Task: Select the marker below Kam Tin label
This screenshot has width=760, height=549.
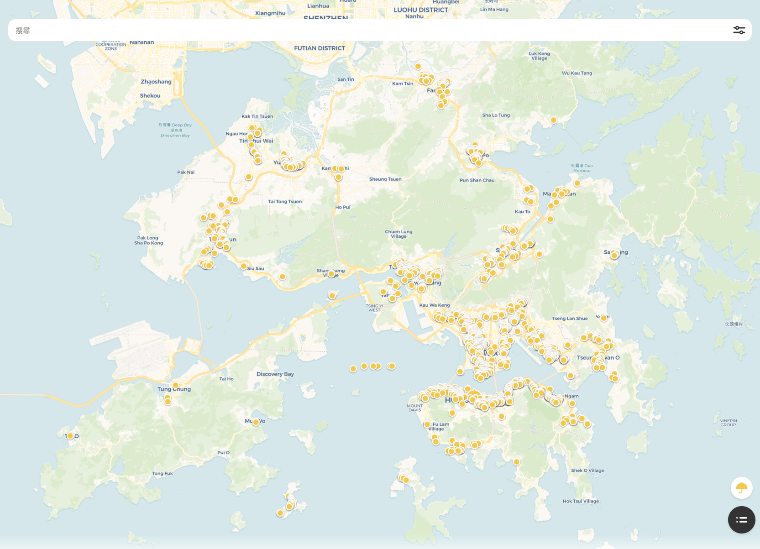Action: click(339, 177)
